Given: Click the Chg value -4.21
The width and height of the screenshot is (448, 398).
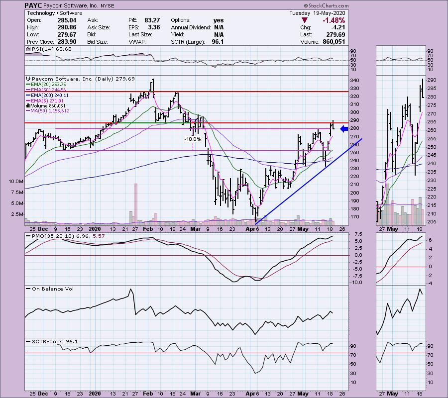Looking at the screenshot, I should [338, 27].
